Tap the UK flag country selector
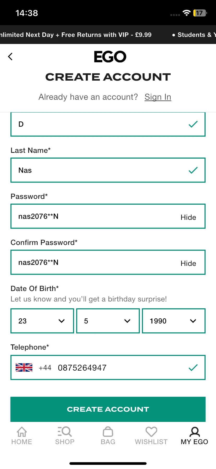The width and height of the screenshot is (216, 469). point(24,367)
